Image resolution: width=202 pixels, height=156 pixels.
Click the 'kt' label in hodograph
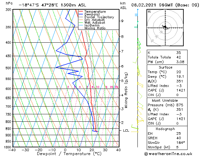149,11
